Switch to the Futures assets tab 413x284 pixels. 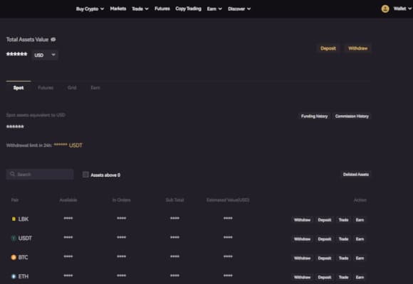pos(46,88)
